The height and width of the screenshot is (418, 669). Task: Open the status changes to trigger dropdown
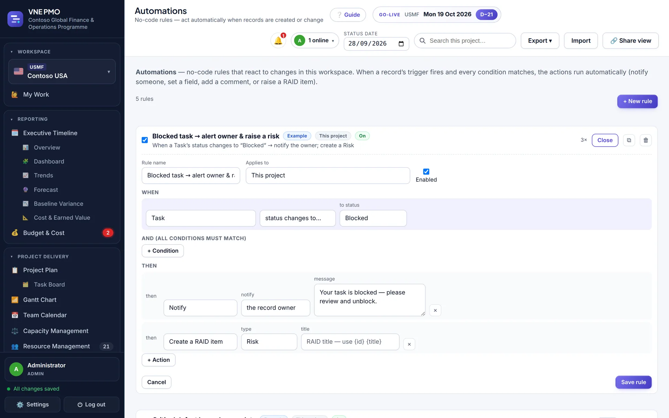coord(298,218)
